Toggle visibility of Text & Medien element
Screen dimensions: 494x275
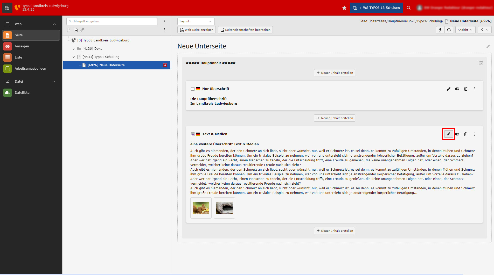tap(457, 134)
